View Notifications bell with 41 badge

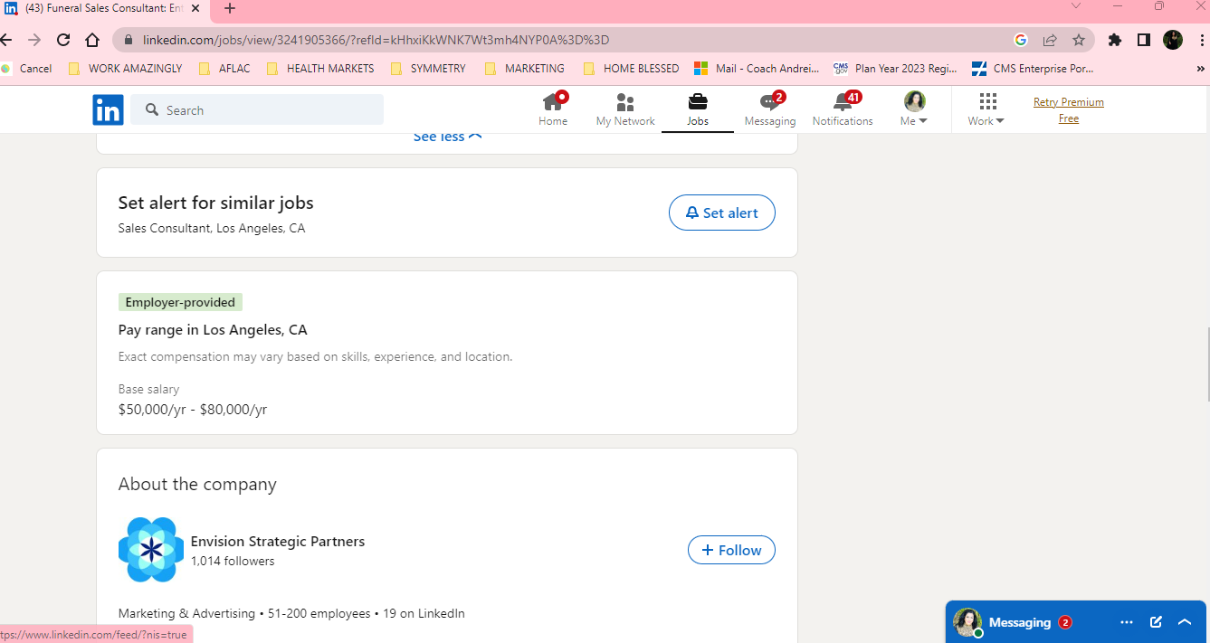click(x=843, y=109)
